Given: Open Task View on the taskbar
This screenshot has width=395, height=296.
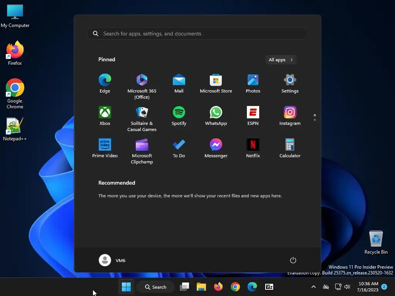Looking at the screenshot, I should click(184, 287).
